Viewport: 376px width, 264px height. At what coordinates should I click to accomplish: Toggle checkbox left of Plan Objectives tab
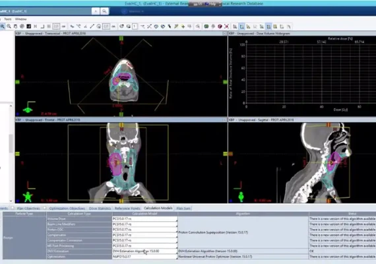[x=13, y=208]
